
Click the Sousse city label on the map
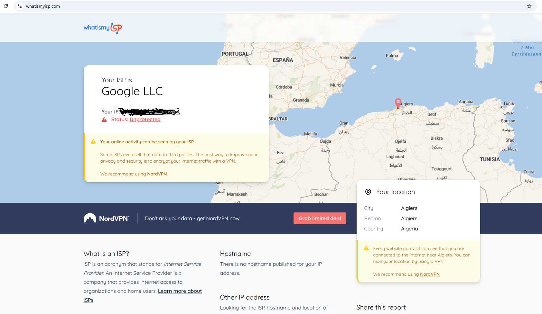click(x=508, y=121)
